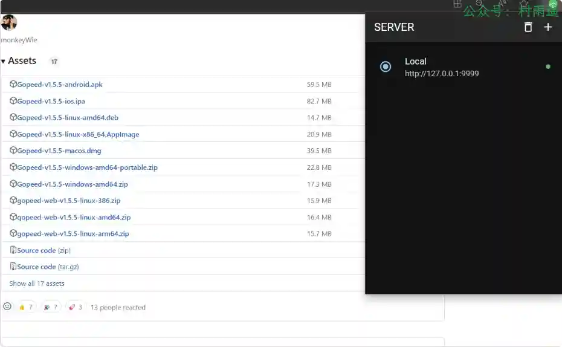Select the Local server radio button
The width and height of the screenshot is (562, 347).
click(386, 66)
